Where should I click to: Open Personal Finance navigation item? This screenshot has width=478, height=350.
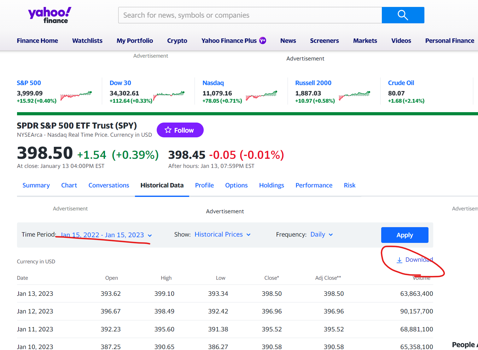click(450, 41)
